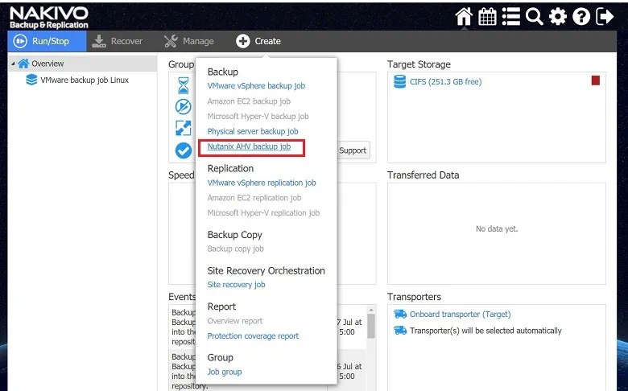Select VMware backup job Linux in tree
The image size is (628, 391).
click(84, 80)
